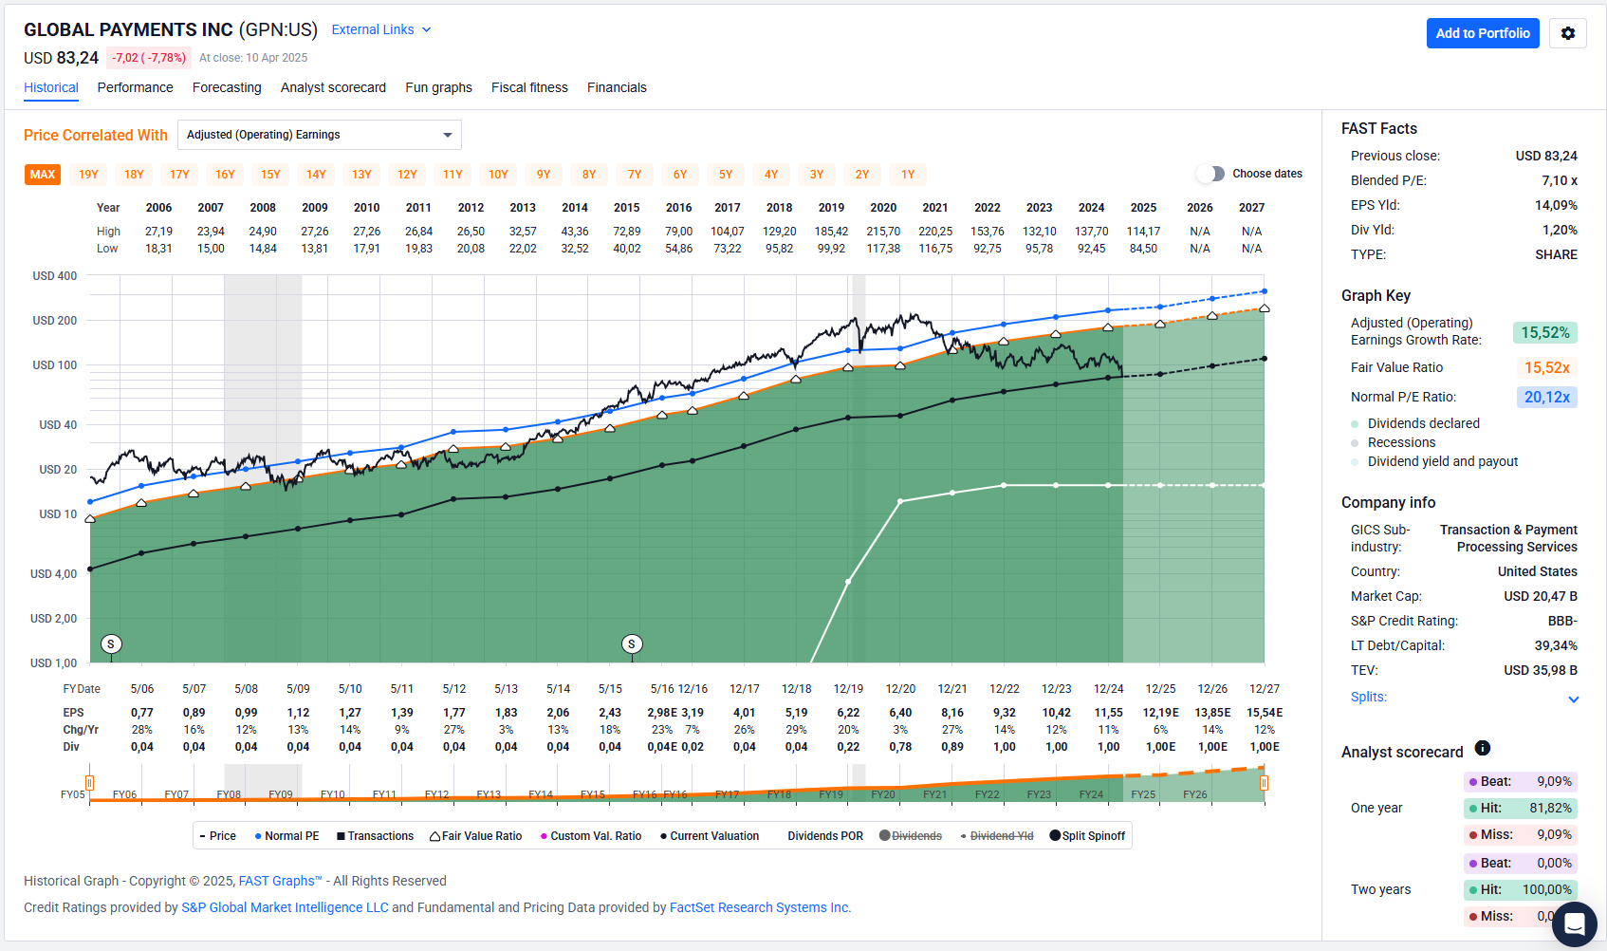Expand the Splits section chevron
This screenshot has height=951, width=1607.
click(1573, 699)
